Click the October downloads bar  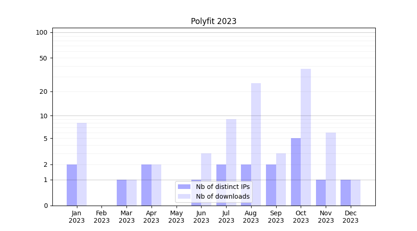coord(306,137)
